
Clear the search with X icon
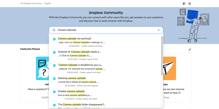point(159,30)
